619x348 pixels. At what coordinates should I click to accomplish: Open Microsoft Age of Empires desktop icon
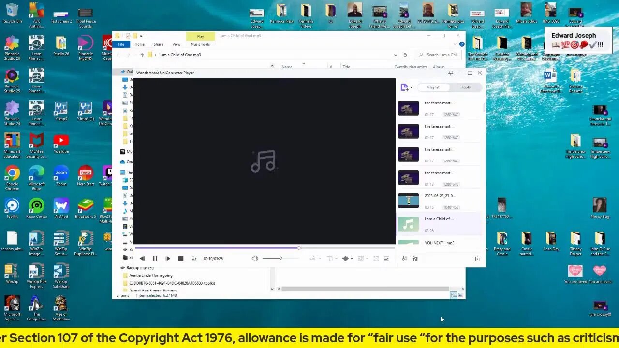point(12,309)
